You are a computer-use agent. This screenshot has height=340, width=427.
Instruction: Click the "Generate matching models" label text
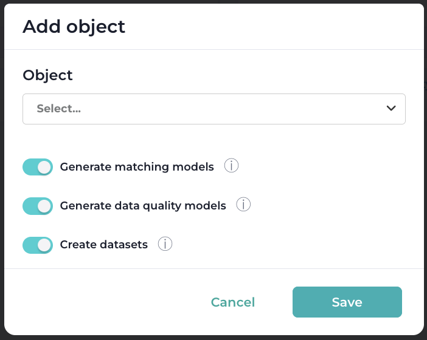(x=137, y=167)
